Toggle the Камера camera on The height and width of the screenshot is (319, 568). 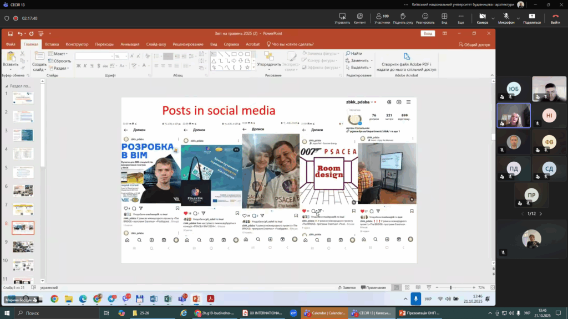click(482, 17)
